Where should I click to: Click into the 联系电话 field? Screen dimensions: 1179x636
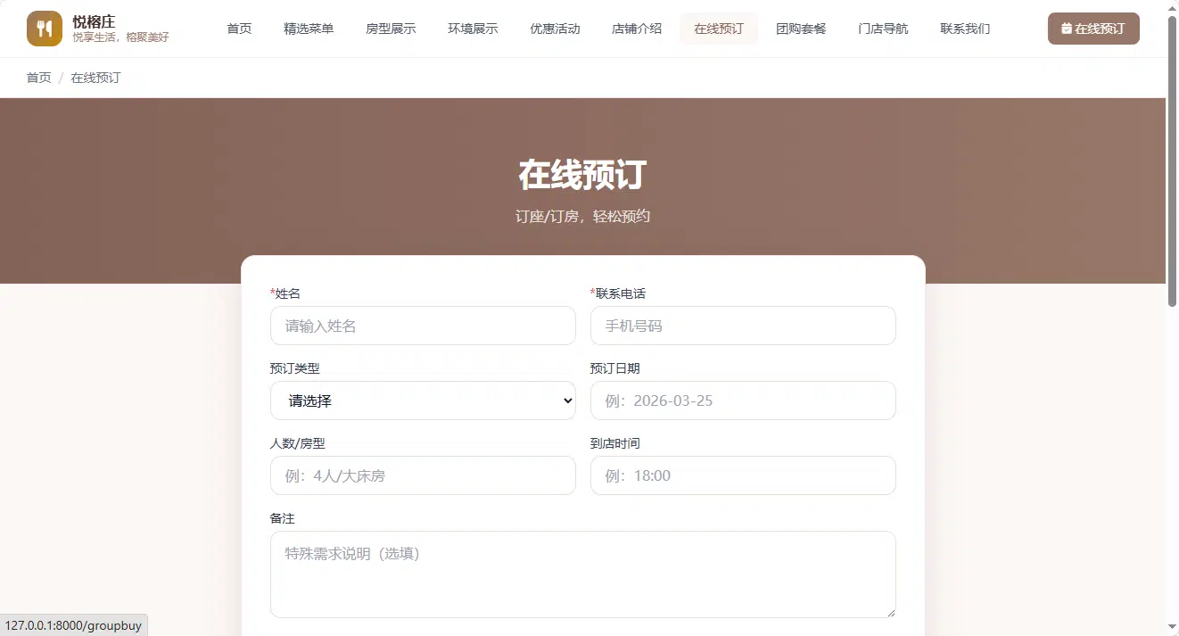click(x=743, y=326)
